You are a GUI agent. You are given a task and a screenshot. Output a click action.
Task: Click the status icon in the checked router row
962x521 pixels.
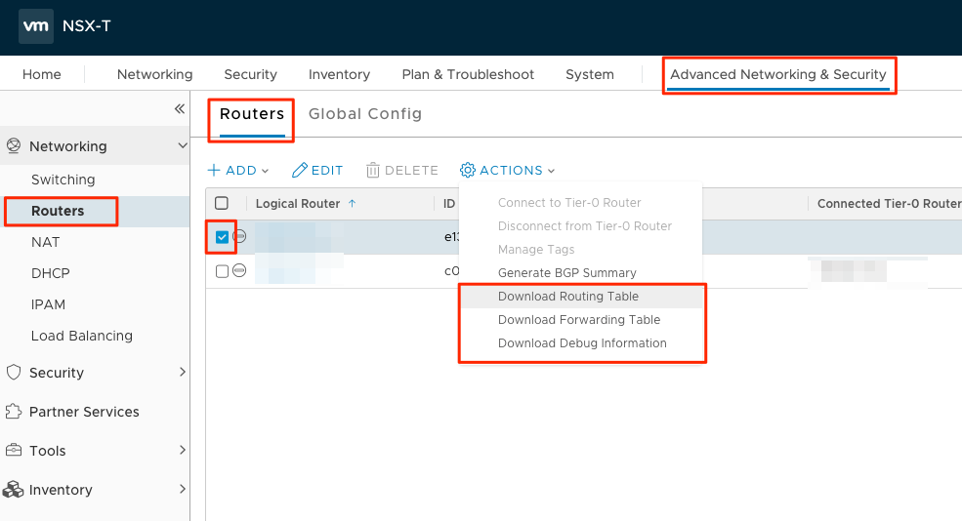(239, 236)
